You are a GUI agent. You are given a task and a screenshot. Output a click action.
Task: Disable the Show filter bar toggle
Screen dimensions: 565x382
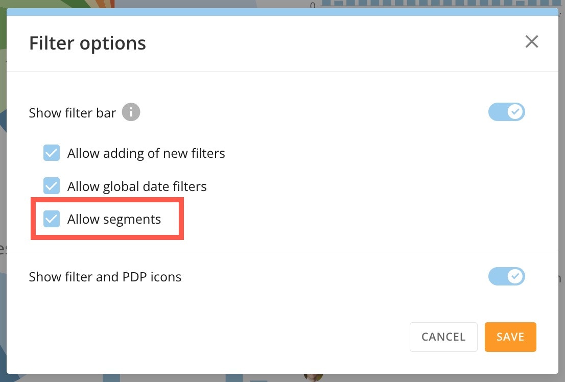pyautogui.click(x=507, y=112)
